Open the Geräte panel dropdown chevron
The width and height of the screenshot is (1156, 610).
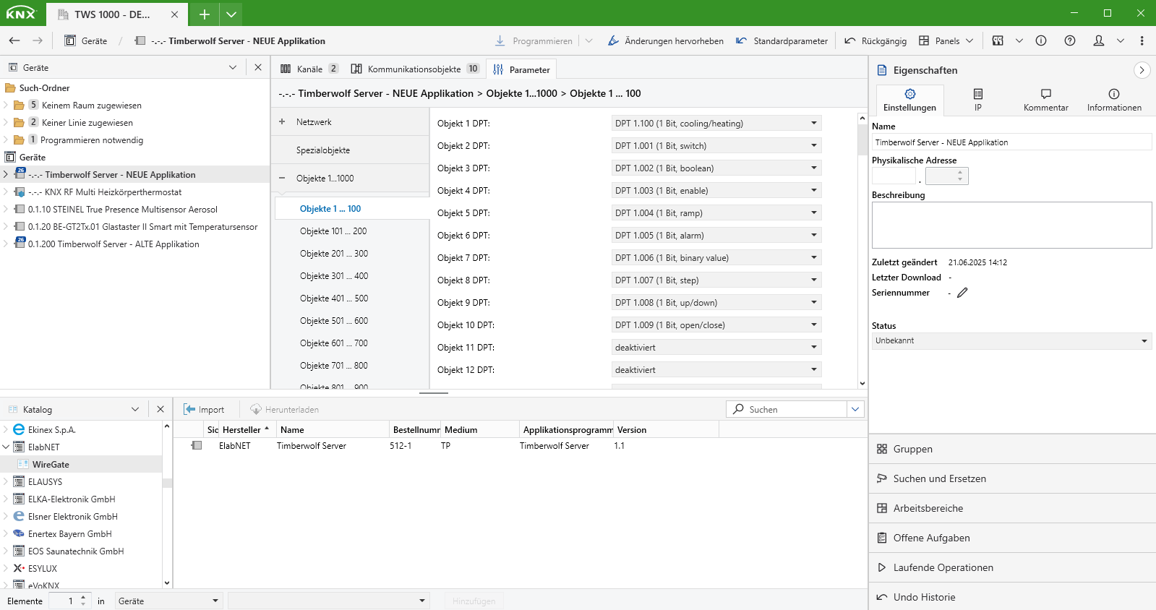pyautogui.click(x=233, y=67)
